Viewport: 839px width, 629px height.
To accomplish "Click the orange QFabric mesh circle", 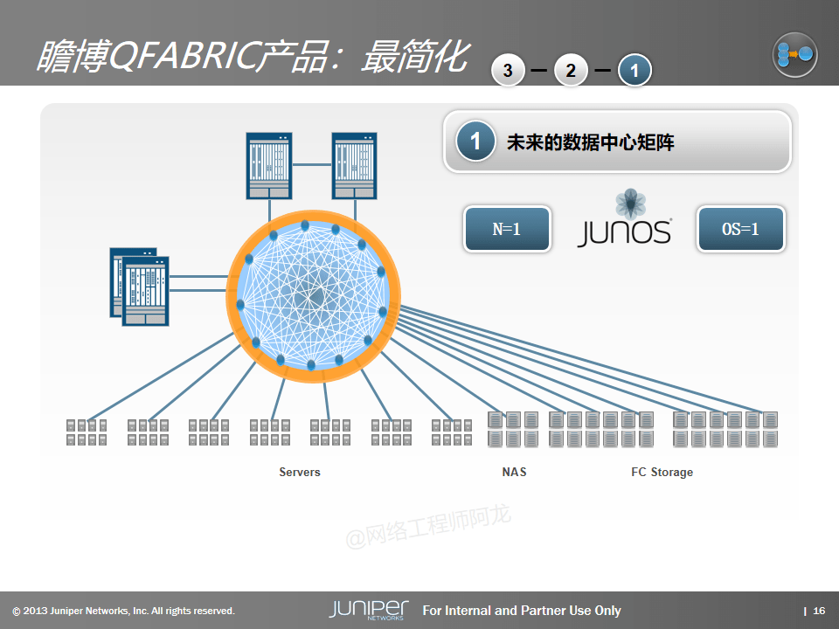I will pyautogui.click(x=314, y=296).
